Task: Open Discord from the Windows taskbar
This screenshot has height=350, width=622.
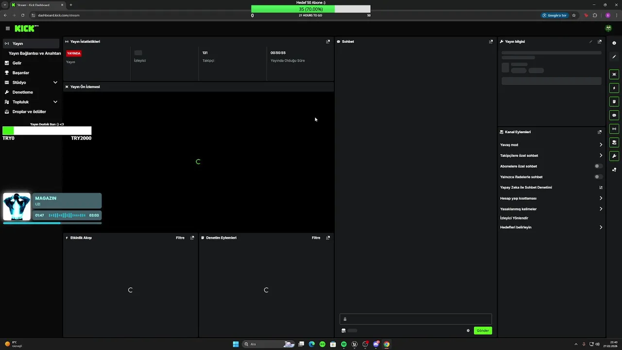Action: 376,344
